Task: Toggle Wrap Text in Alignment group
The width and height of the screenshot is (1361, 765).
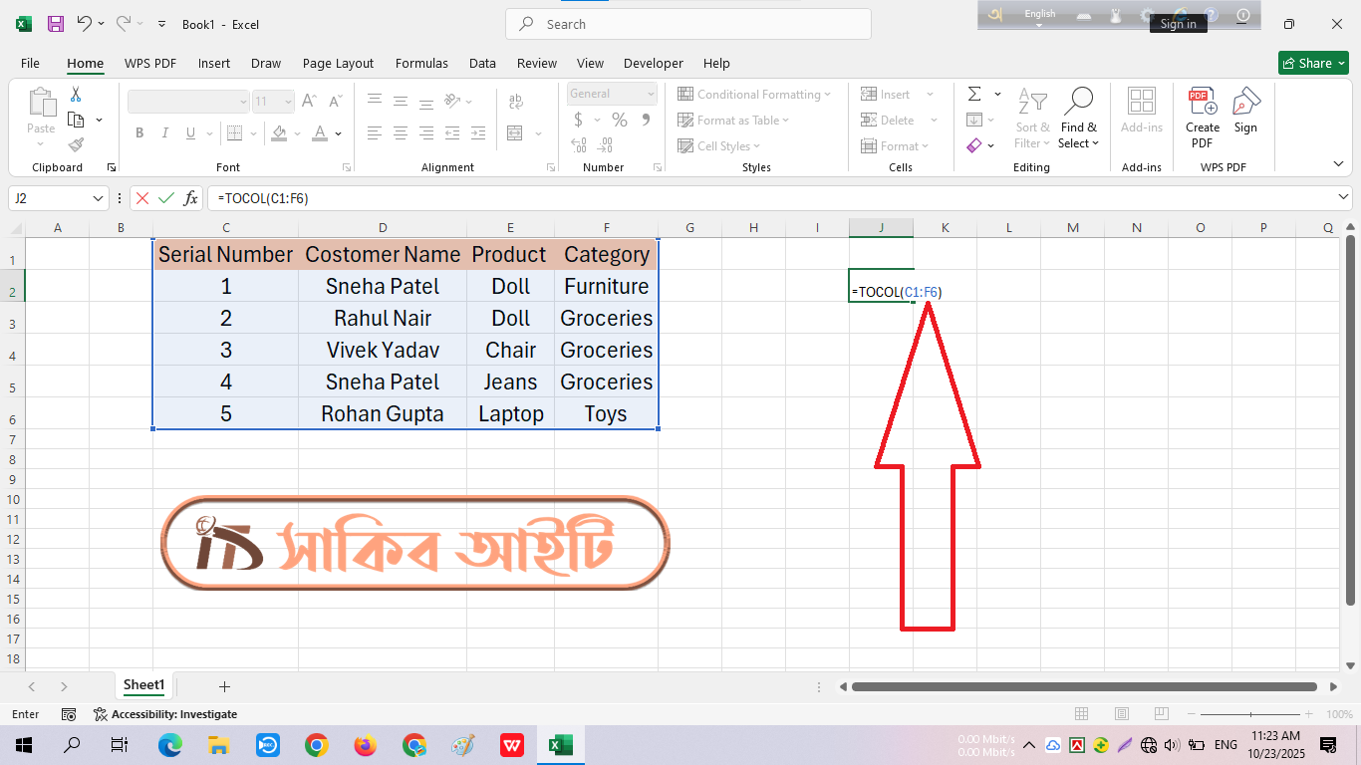Action: click(x=516, y=101)
